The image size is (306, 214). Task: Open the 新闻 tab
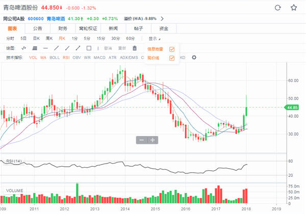click(x=113, y=29)
